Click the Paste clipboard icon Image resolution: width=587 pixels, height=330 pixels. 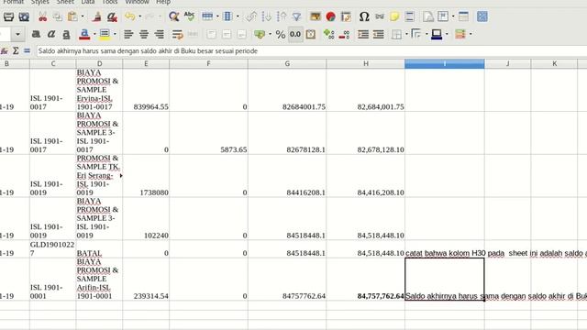[x=72, y=16]
